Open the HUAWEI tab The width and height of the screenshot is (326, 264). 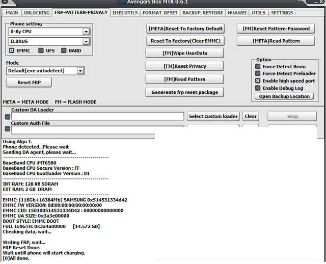tap(237, 13)
